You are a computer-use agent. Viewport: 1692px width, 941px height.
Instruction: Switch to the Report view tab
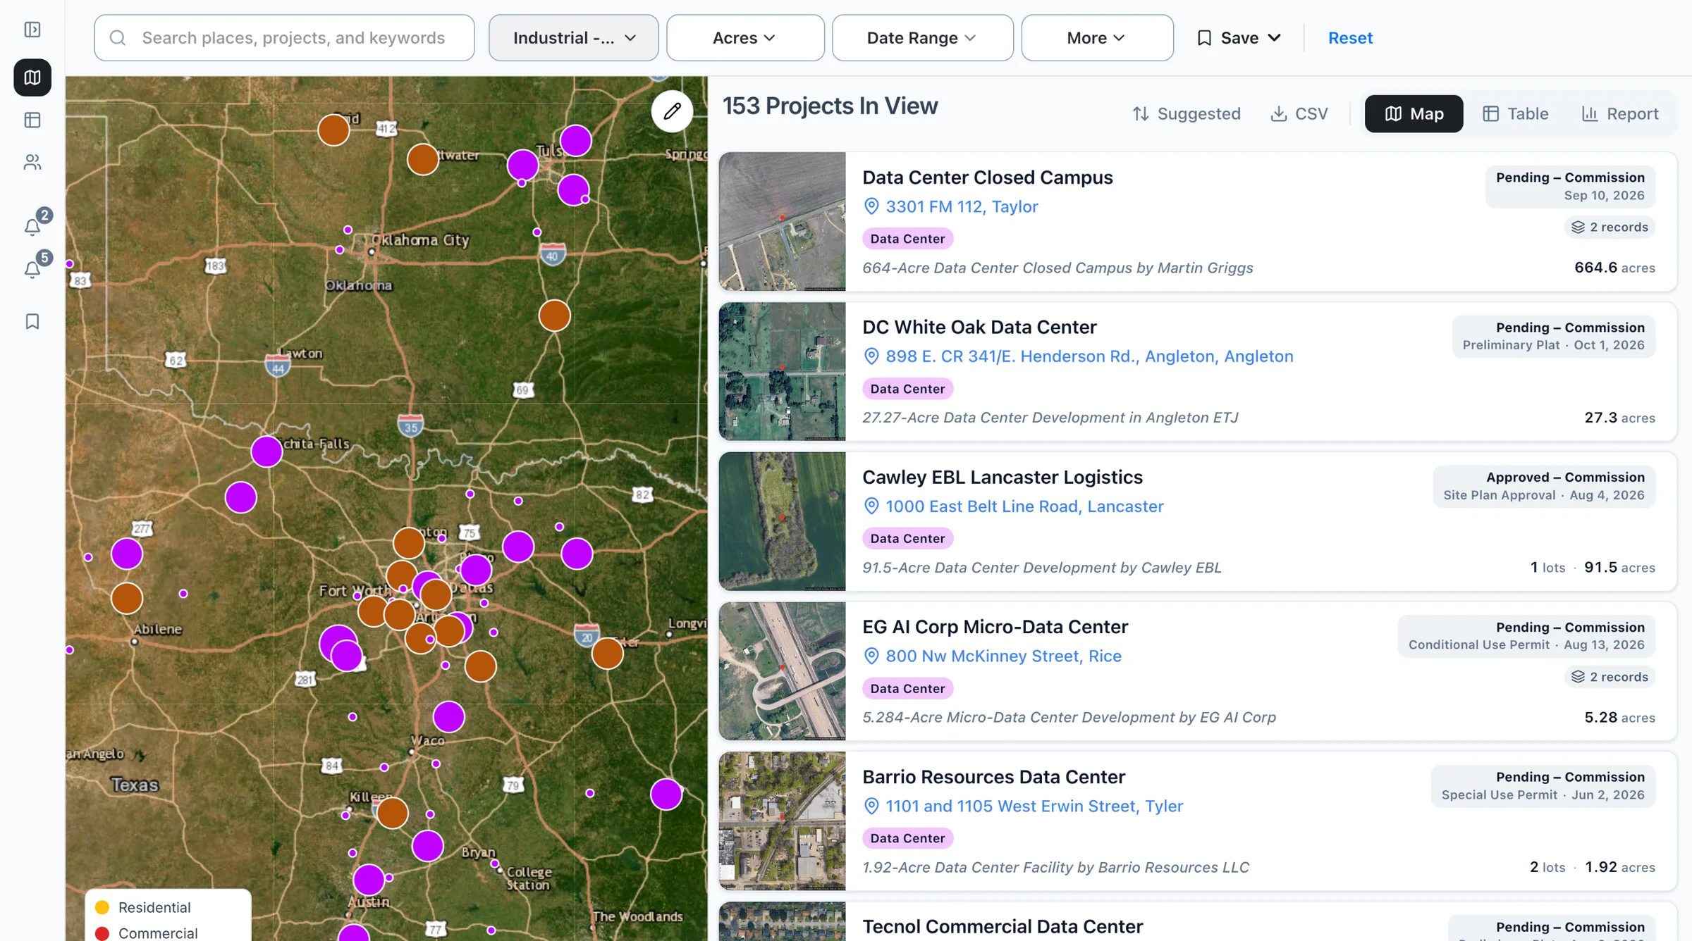1619,114
